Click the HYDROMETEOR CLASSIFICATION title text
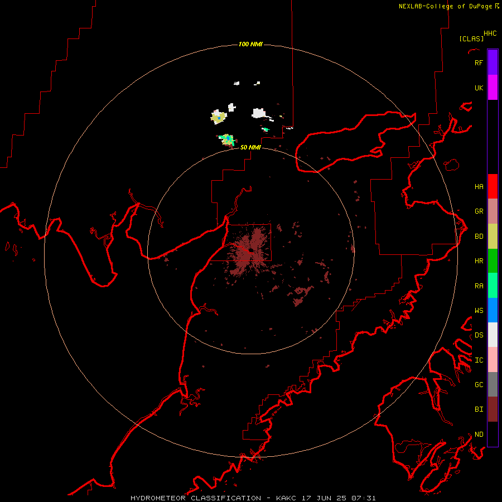This screenshot has height=502, width=502. (x=196, y=498)
